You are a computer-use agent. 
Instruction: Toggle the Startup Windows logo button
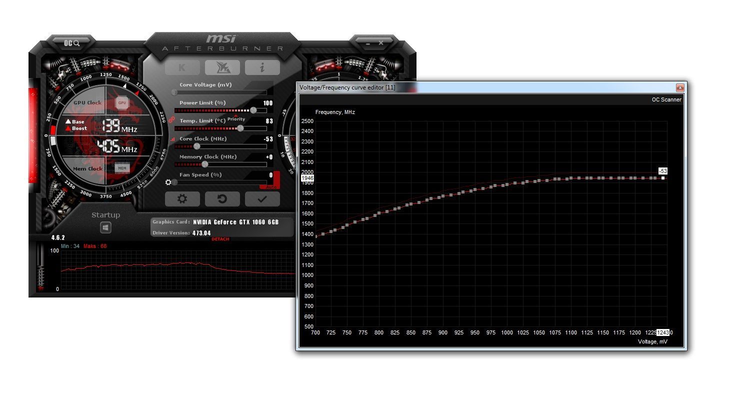(x=105, y=227)
